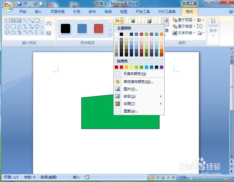Open Shadow Effects with the green square icon
Image resolution: width=234 pixels, height=182 pixels.
[x=133, y=21]
